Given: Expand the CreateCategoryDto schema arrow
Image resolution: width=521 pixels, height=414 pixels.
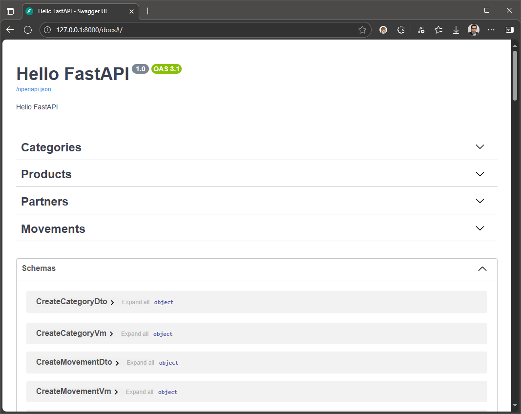Looking at the screenshot, I should (112, 302).
